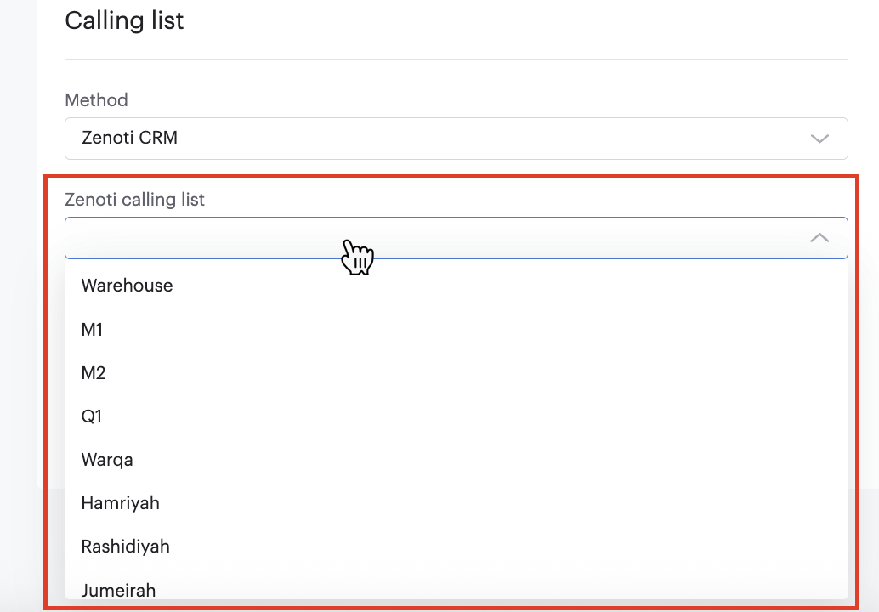Image resolution: width=879 pixels, height=612 pixels.
Task: Click the Calling list heading
Action: (x=124, y=20)
